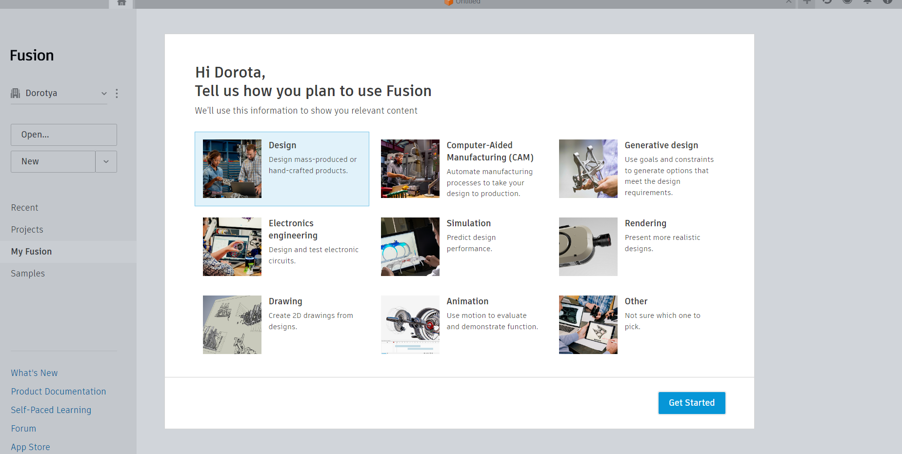Click the building icon next to Dorotya
This screenshot has width=902, height=454.
point(16,93)
